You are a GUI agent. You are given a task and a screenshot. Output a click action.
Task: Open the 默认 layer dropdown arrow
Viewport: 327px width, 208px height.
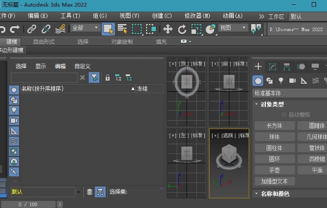tap(78, 192)
